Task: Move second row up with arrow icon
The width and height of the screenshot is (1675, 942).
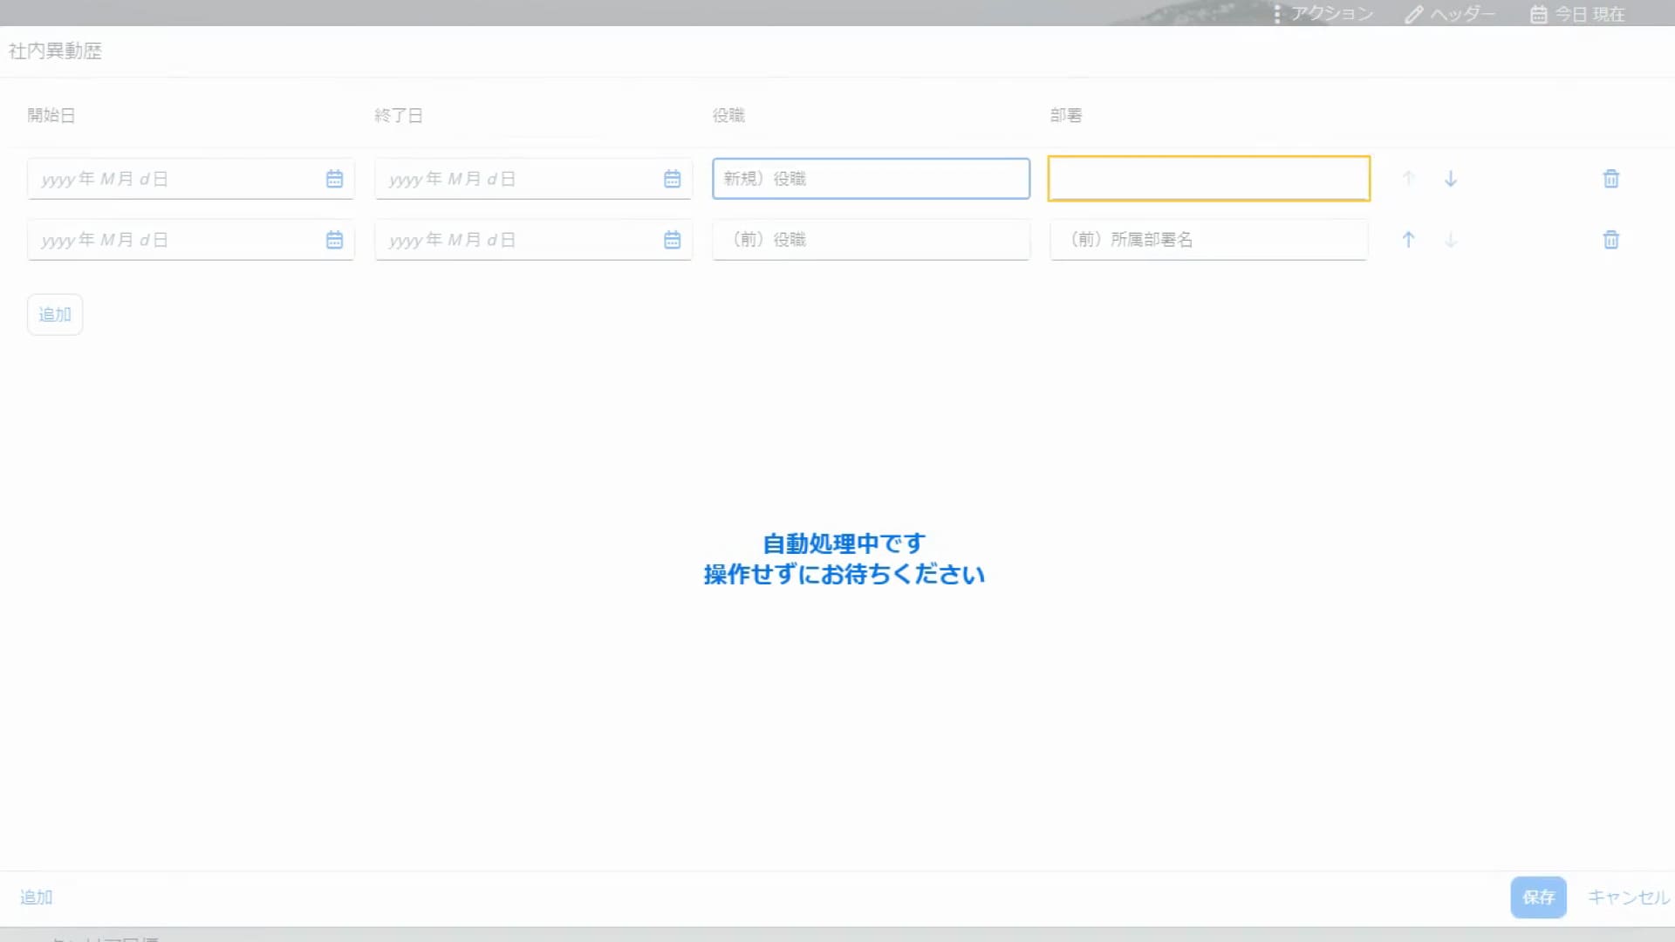Action: point(1408,240)
